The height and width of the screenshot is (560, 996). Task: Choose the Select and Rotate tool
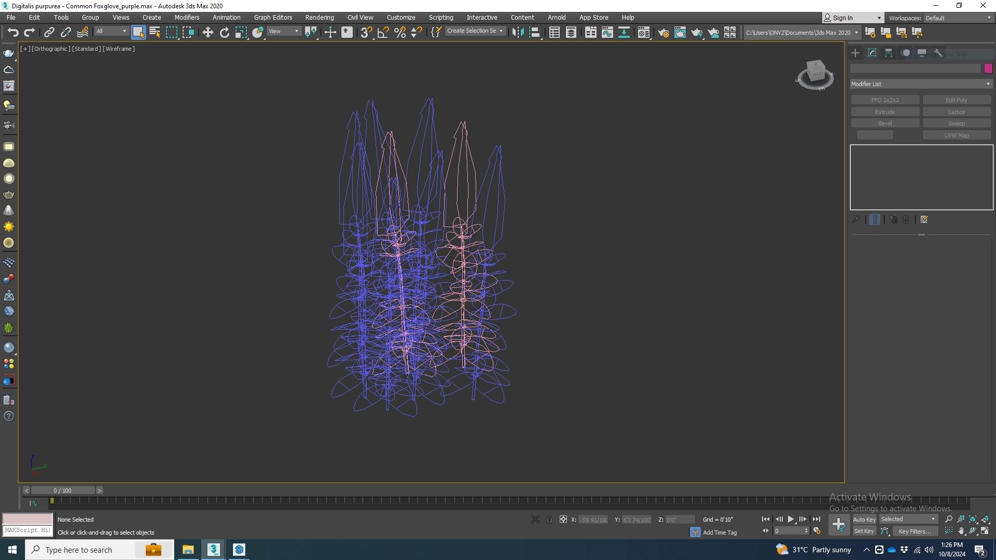[x=224, y=32]
